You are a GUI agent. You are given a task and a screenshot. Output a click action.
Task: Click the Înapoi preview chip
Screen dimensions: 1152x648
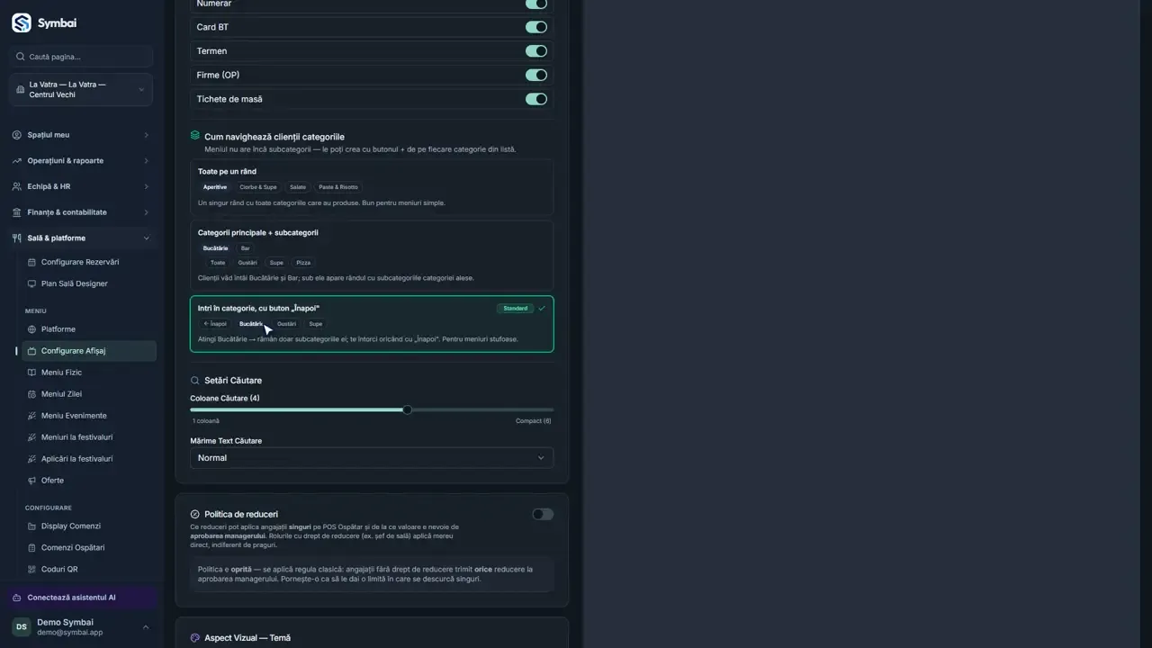(215, 324)
